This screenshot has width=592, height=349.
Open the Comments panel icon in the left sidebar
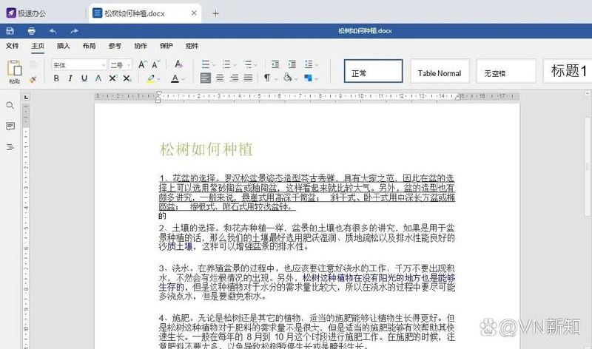coord(10,126)
